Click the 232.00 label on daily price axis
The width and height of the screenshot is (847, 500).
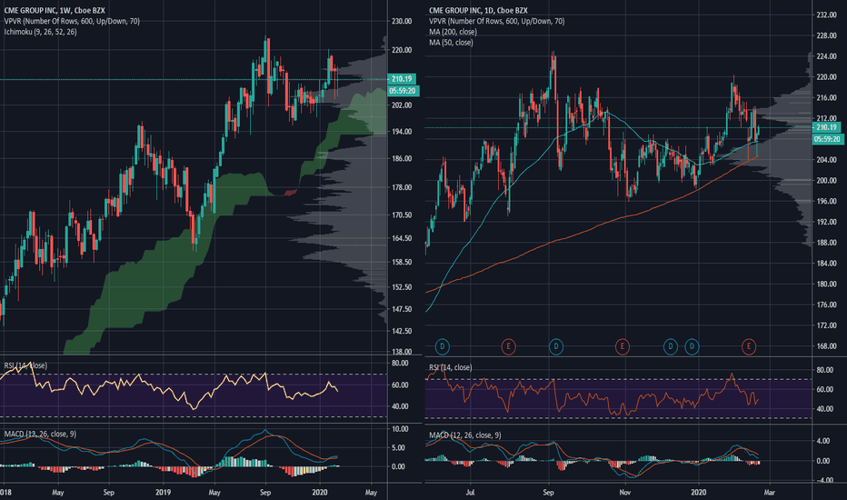click(x=826, y=15)
